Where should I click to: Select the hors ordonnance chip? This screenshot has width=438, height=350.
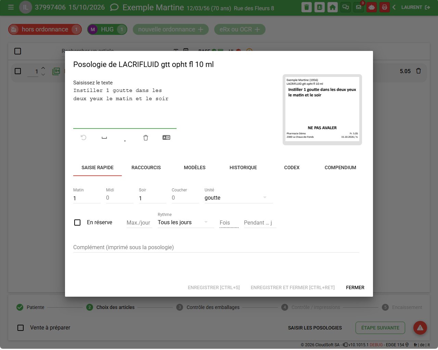(x=45, y=29)
